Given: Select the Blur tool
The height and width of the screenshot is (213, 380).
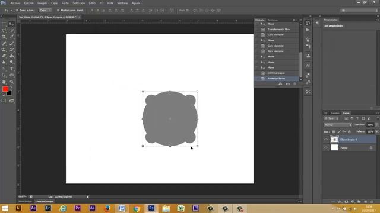Looking at the screenshot, I should [4, 62].
